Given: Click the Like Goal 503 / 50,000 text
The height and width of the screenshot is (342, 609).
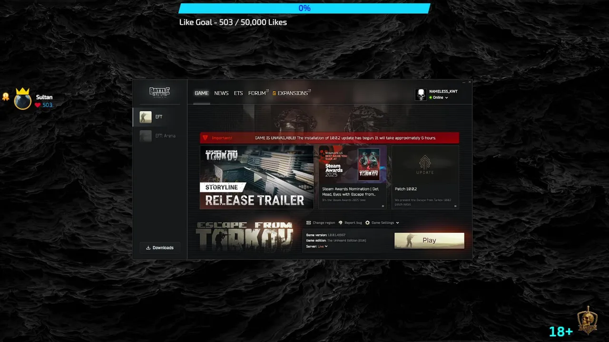Looking at the screenshot, I should click(x=233, y=22).
